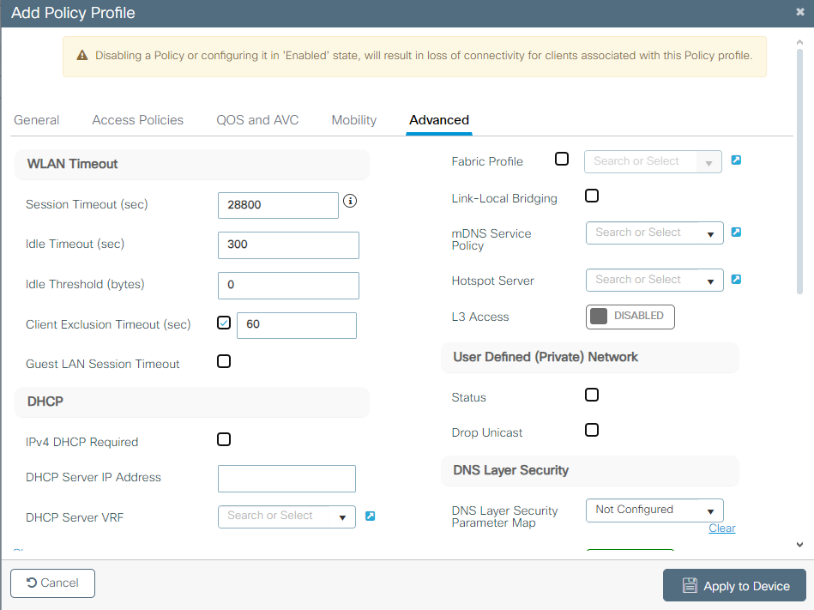Viewport: 814px width, 610px height.
Task: Switch to the Access Policies tab
Action: (x=138, y=120)
